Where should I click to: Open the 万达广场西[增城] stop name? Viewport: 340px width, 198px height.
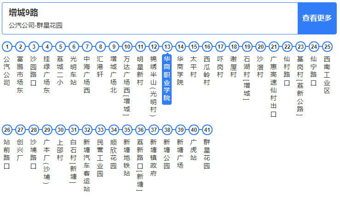pos(127,85)
